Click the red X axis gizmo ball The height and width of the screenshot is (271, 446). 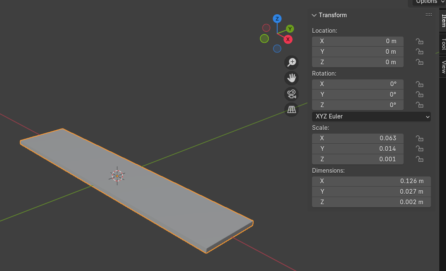tap(288, 39)
